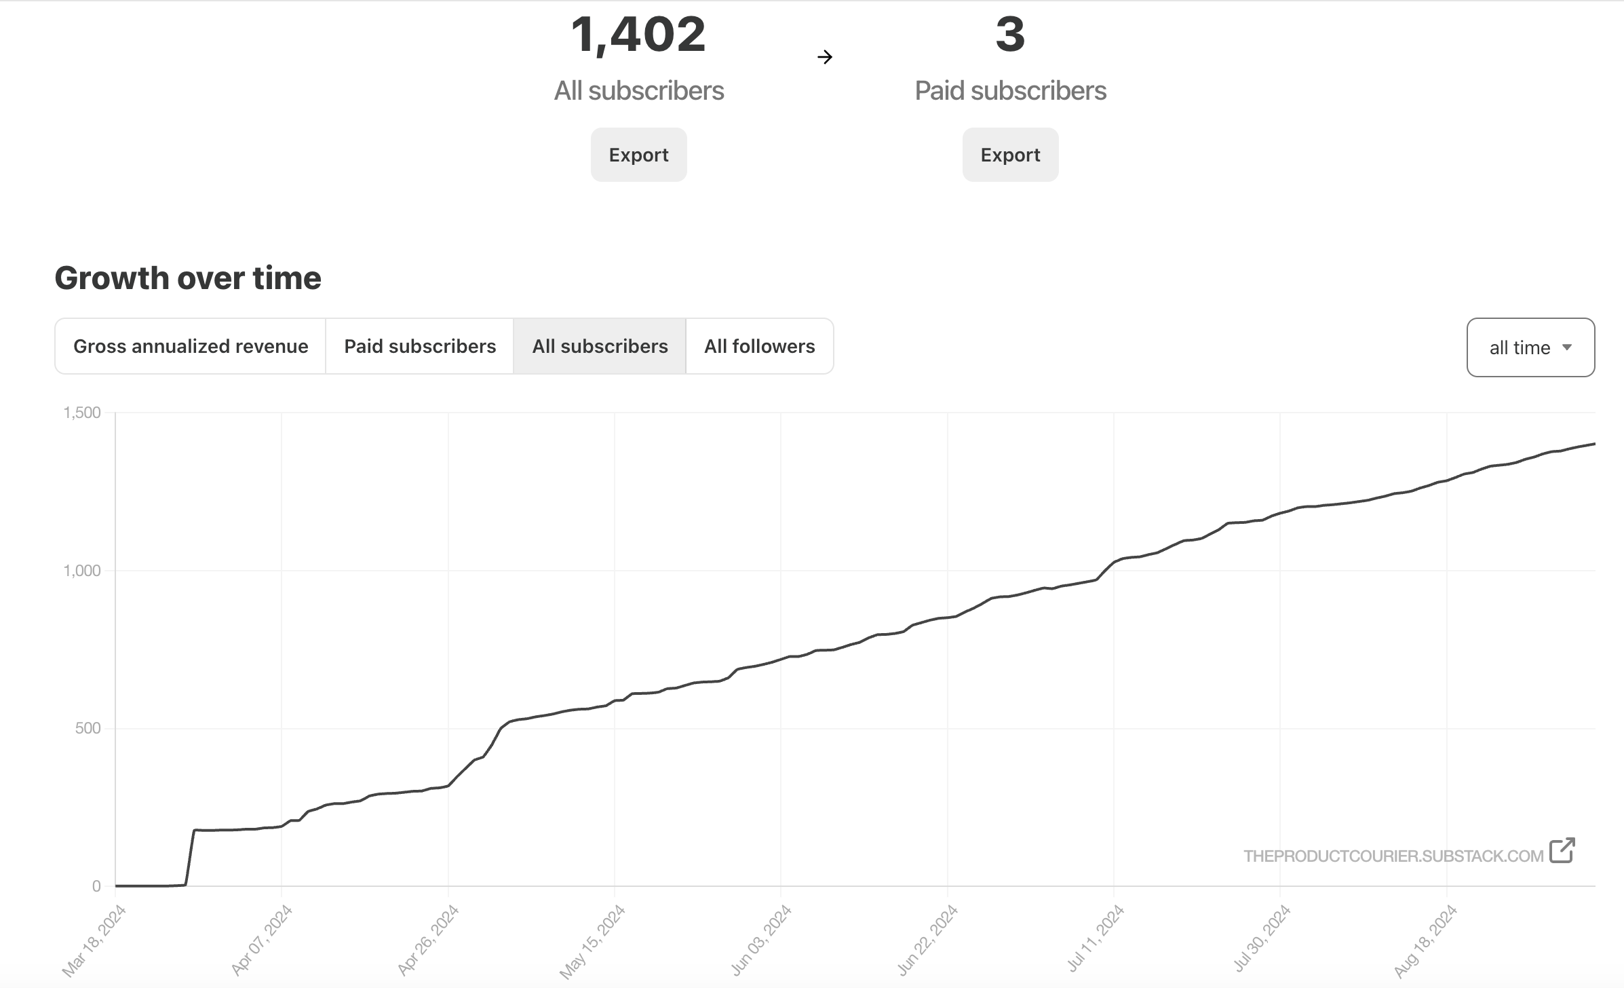Select the 'All subscribers' chart tab
Screen dimensions: 1624x988
[x=600, y=346]
